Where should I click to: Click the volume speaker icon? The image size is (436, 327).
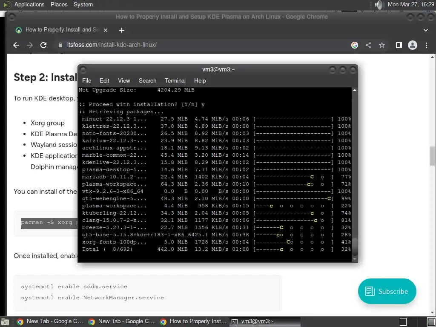[x=379, y=4]
